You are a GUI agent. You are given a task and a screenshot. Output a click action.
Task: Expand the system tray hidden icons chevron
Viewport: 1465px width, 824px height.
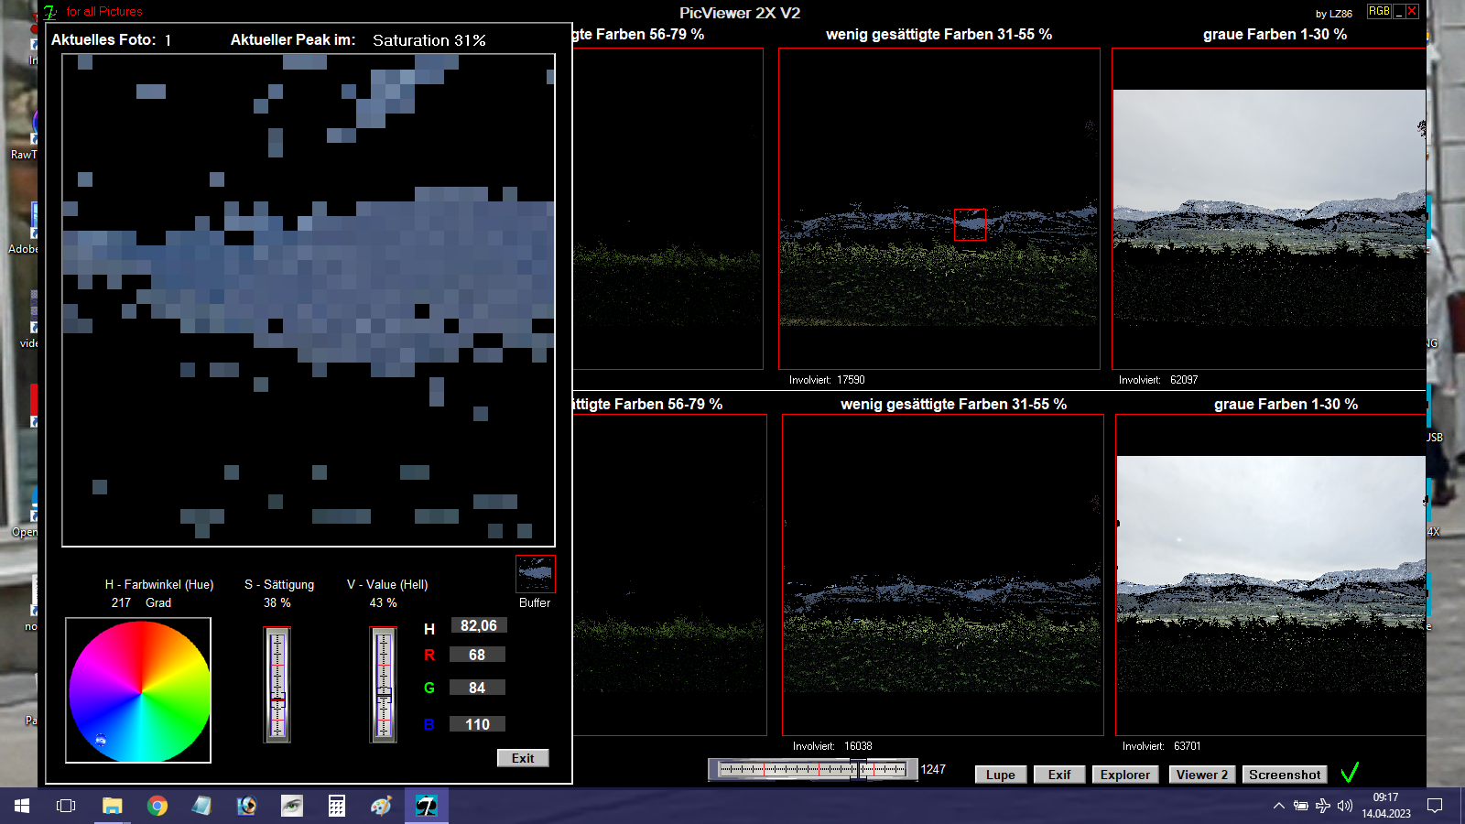(1278, 806)
